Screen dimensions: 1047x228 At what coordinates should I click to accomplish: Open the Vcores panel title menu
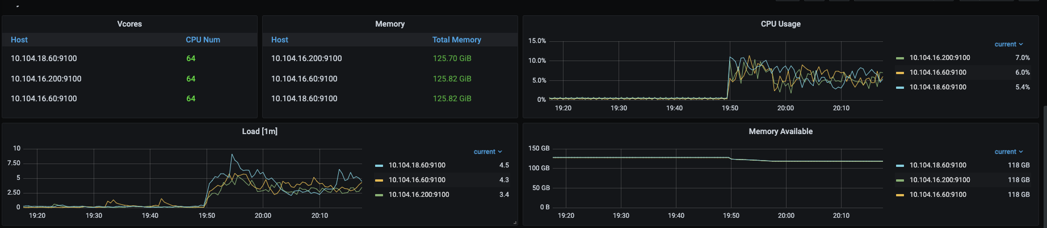click(129, 24)
